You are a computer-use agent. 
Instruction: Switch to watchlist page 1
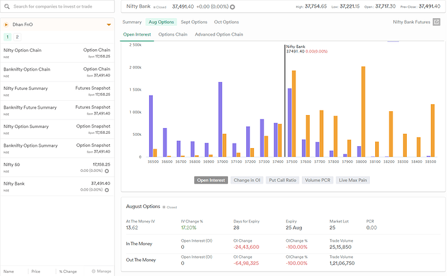click(8, 37)
